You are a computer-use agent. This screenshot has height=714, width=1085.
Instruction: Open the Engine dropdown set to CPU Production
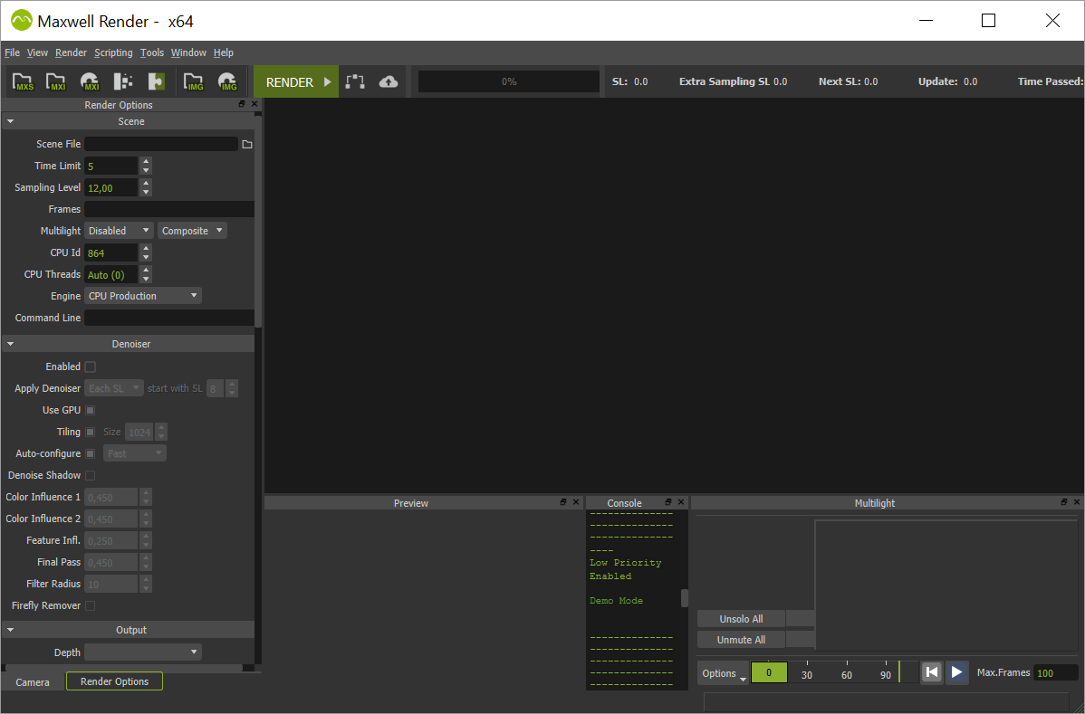[142, 295]
